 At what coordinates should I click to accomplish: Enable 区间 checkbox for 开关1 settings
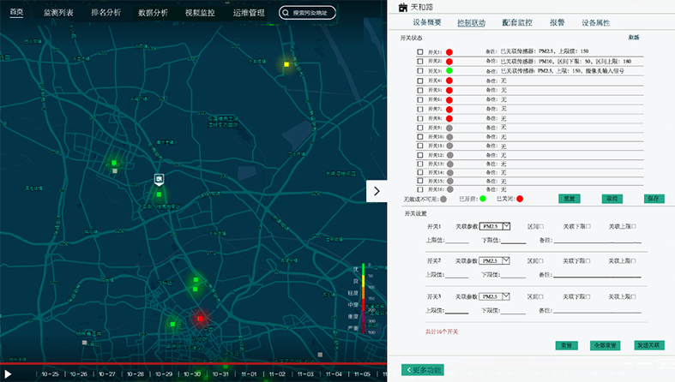click(x=541, y=226)
